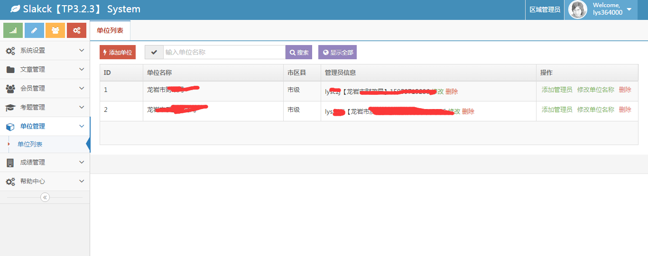
Task: Toggle the checkmark beside search field
Action: pyautogui.click(x=154, y=52)
